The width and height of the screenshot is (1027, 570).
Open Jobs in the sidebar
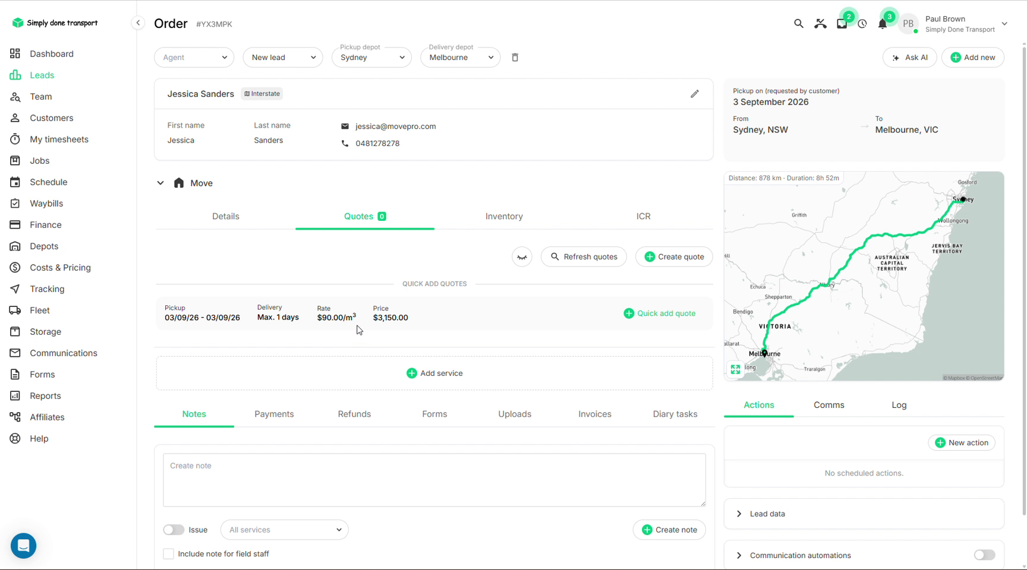point(39,161)
